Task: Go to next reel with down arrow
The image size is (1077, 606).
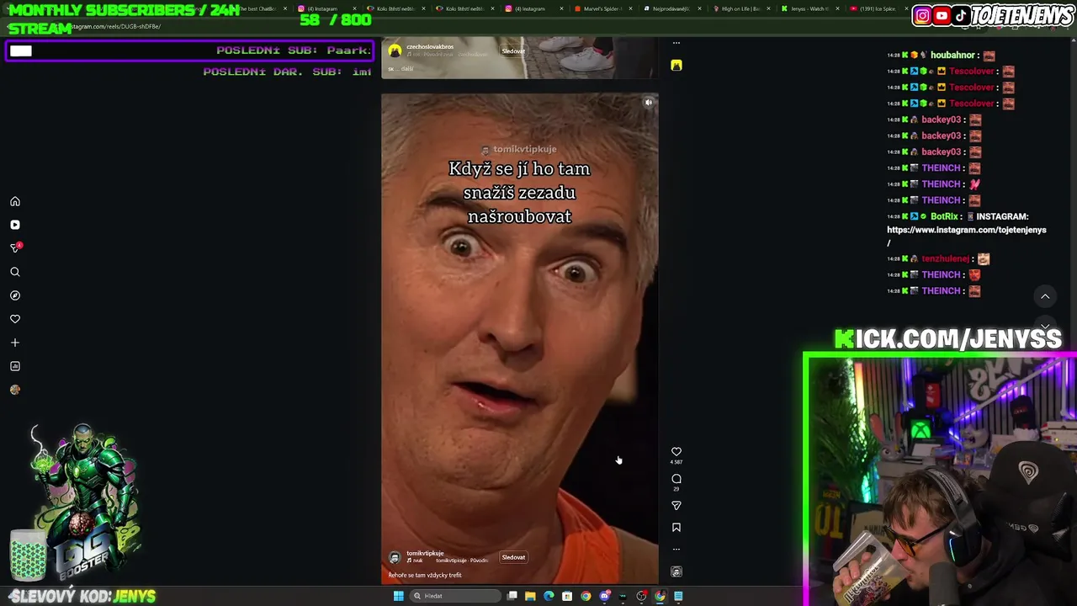Action: point(1045,327)
